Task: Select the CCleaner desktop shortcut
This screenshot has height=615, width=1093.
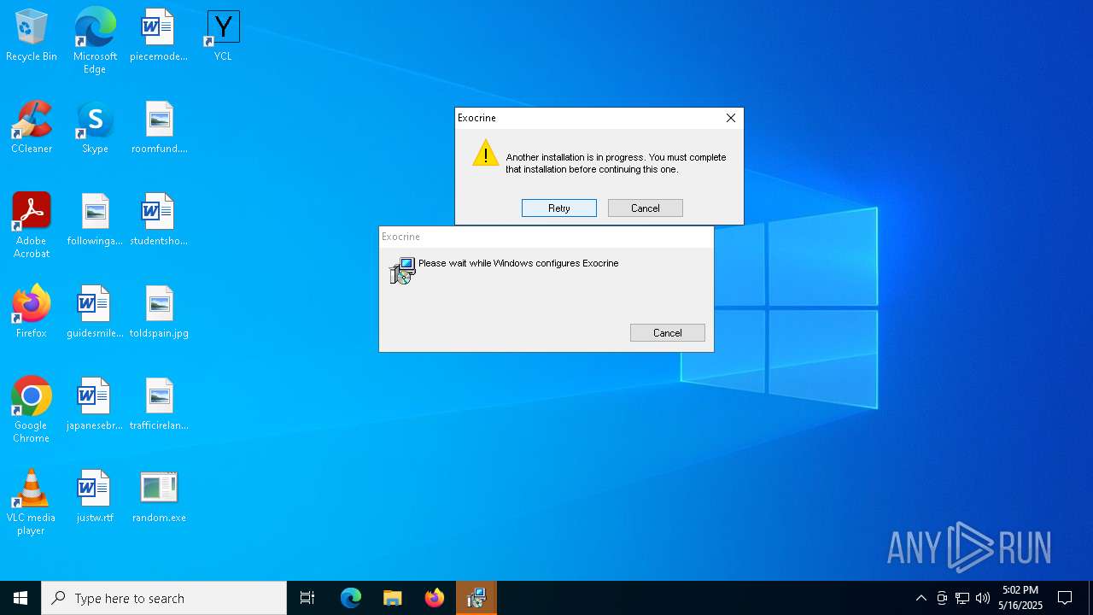Action: tap(32, 128)
